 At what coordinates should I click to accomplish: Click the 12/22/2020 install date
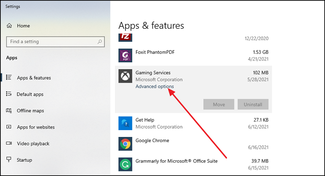click(256, 39)
